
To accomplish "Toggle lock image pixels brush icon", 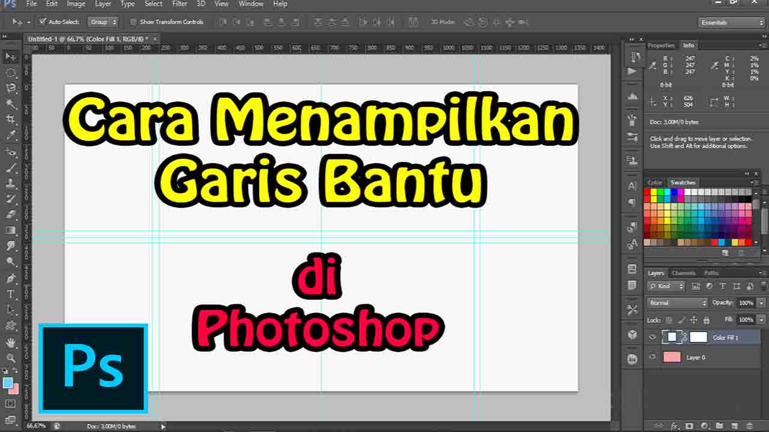I will point(681,320).
